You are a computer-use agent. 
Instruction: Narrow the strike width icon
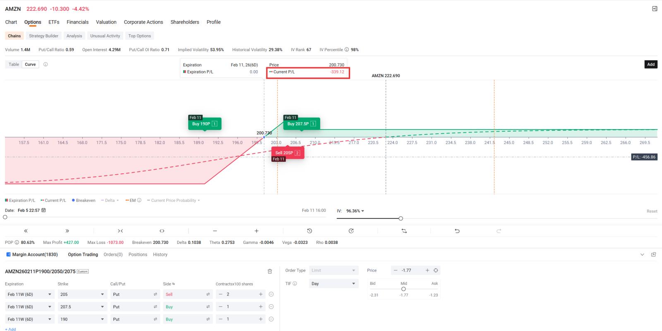(120, 231)
